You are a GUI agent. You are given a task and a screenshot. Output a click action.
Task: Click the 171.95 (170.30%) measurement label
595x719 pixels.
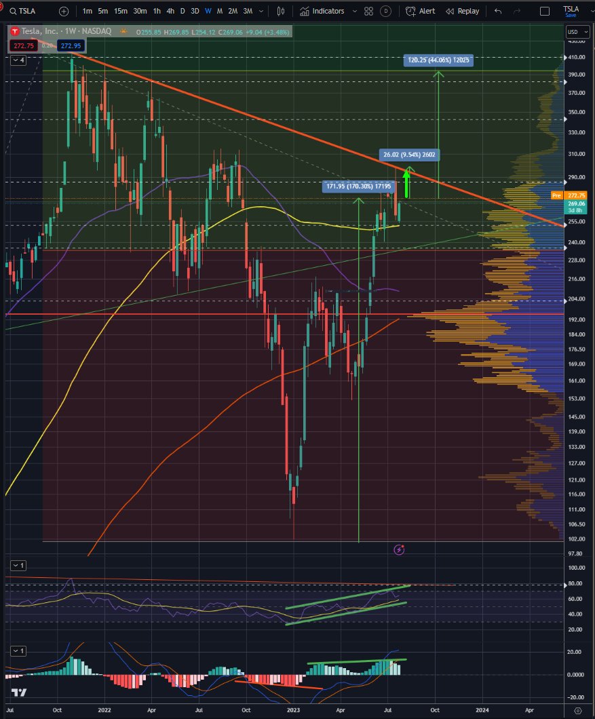pyautogui.click(x=358, y=186)
